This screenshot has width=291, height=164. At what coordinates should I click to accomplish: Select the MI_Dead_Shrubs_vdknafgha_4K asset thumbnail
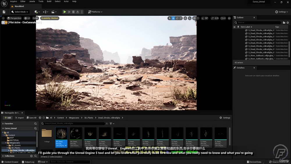61,137
